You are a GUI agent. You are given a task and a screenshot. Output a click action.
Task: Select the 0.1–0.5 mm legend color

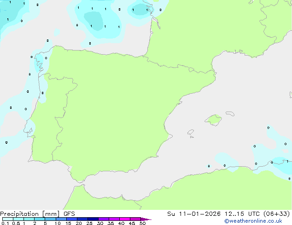tap(8, 219)
